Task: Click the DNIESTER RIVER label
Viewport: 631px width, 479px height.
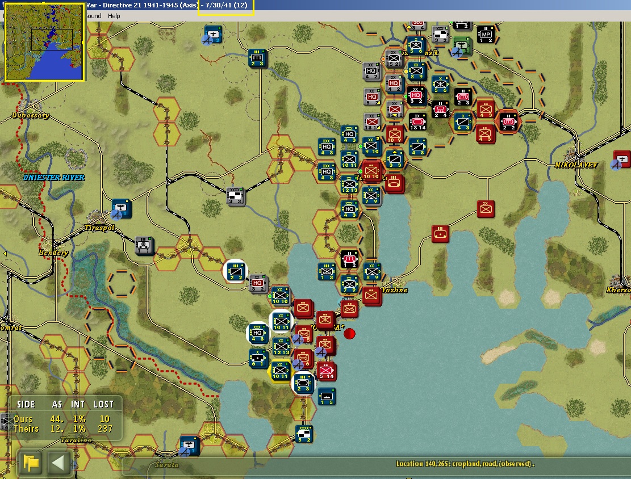Action: pos(53,178)
